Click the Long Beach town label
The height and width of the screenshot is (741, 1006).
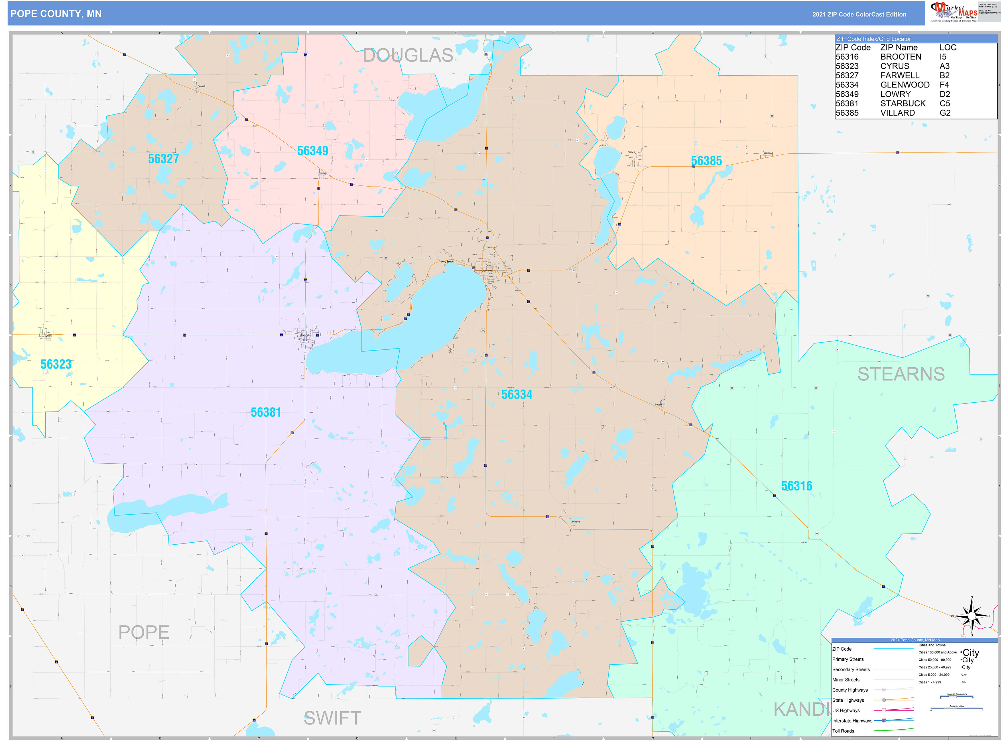tap(447, 262)
